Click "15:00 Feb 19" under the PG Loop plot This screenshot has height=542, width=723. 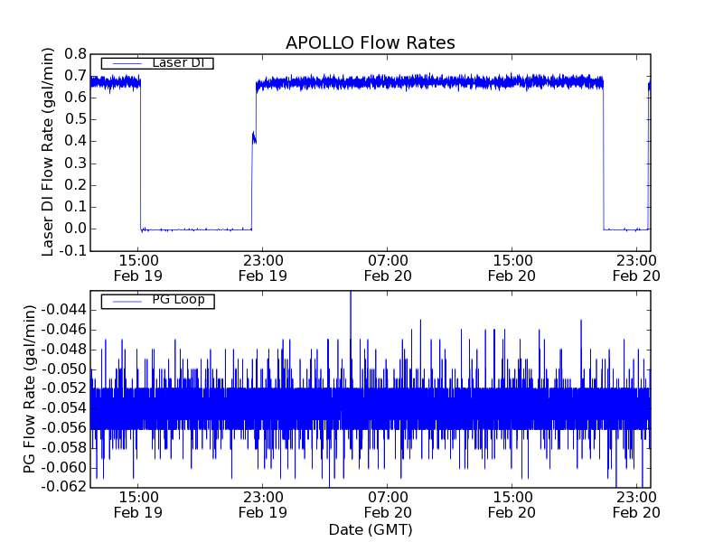click(x=138, y=505)
